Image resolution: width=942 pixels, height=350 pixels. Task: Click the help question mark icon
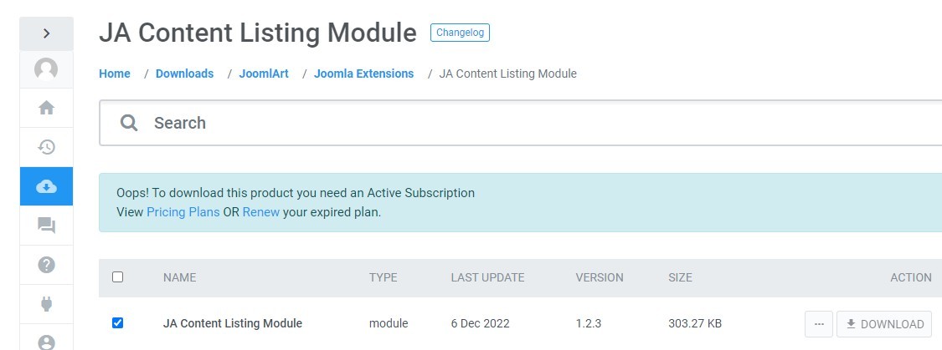point(47,265)
